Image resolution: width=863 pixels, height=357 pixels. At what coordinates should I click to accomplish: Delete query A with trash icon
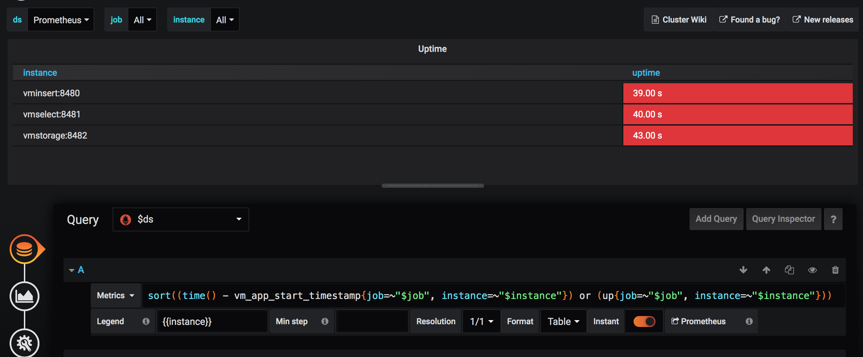point(835,270)
